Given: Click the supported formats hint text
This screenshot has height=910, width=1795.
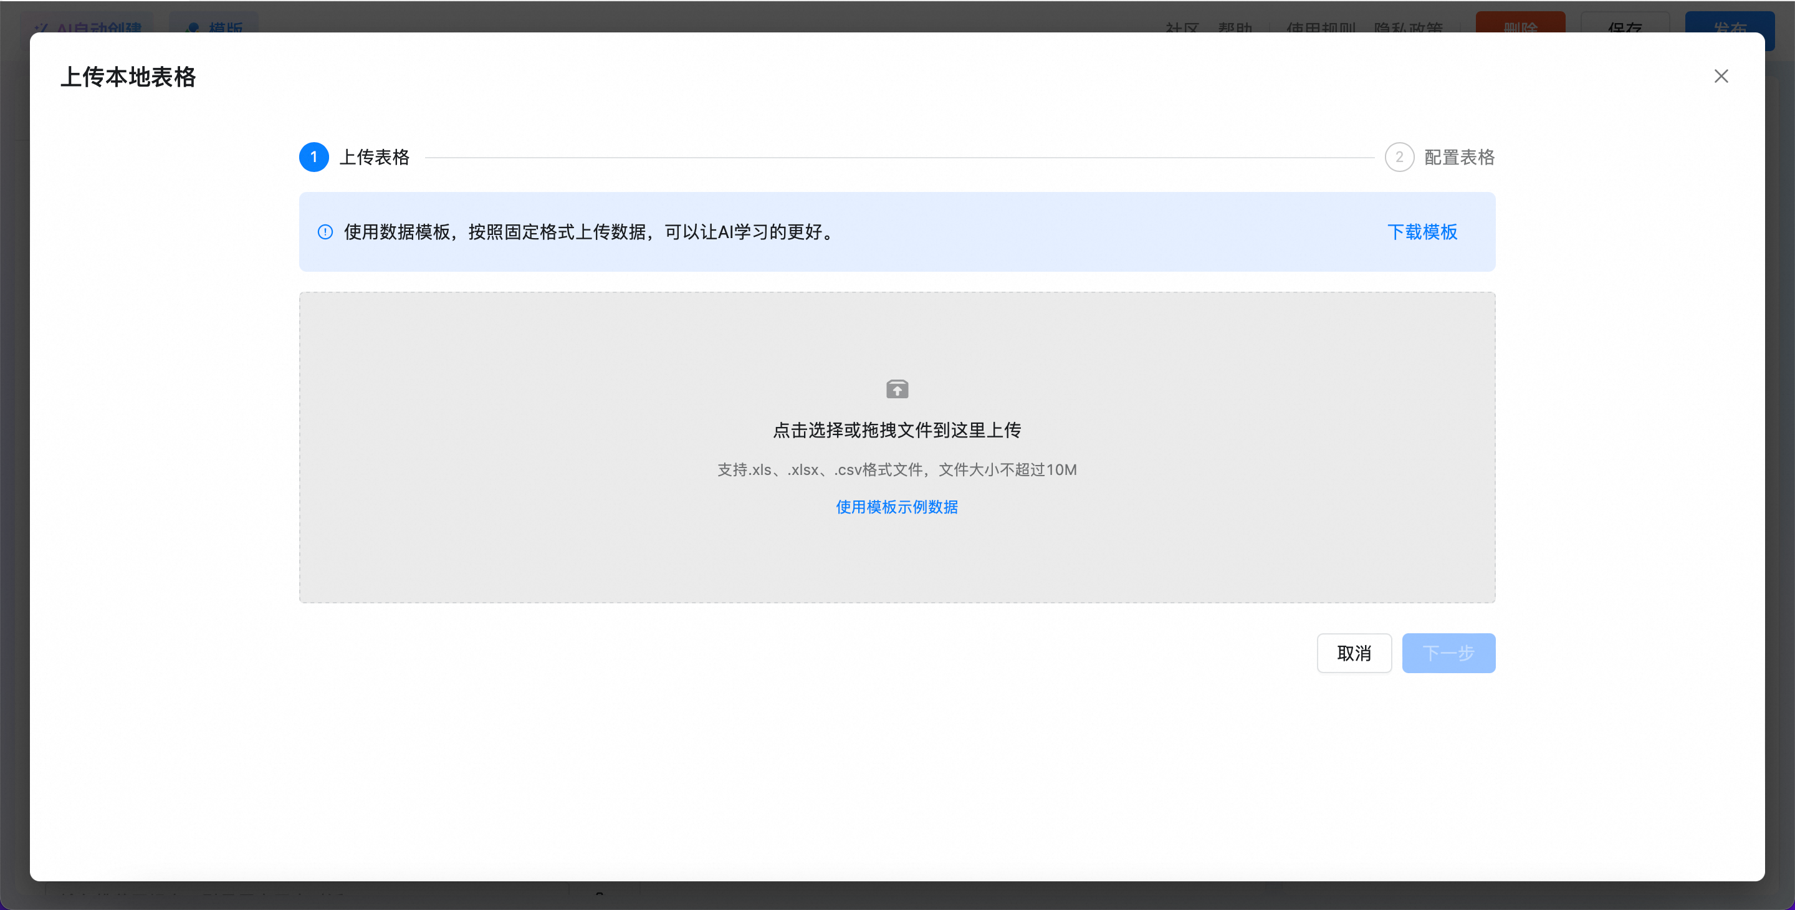Looking at the screenshot, I should [x=897, y=469].
